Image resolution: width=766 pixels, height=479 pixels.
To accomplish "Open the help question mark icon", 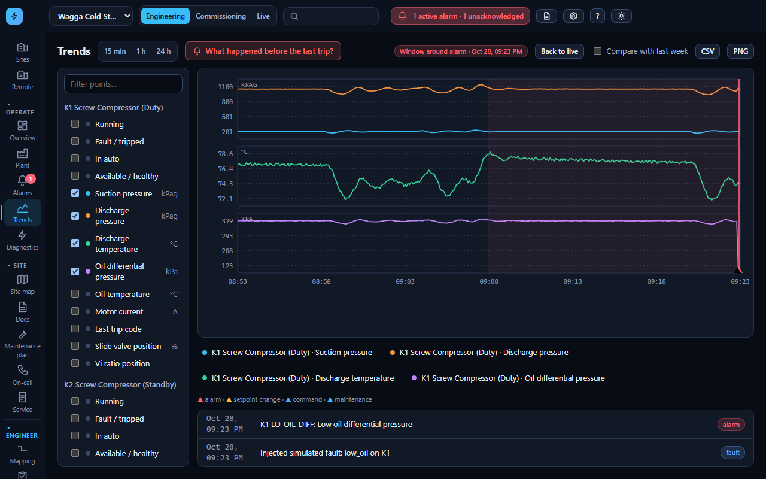I will (597, 16).
